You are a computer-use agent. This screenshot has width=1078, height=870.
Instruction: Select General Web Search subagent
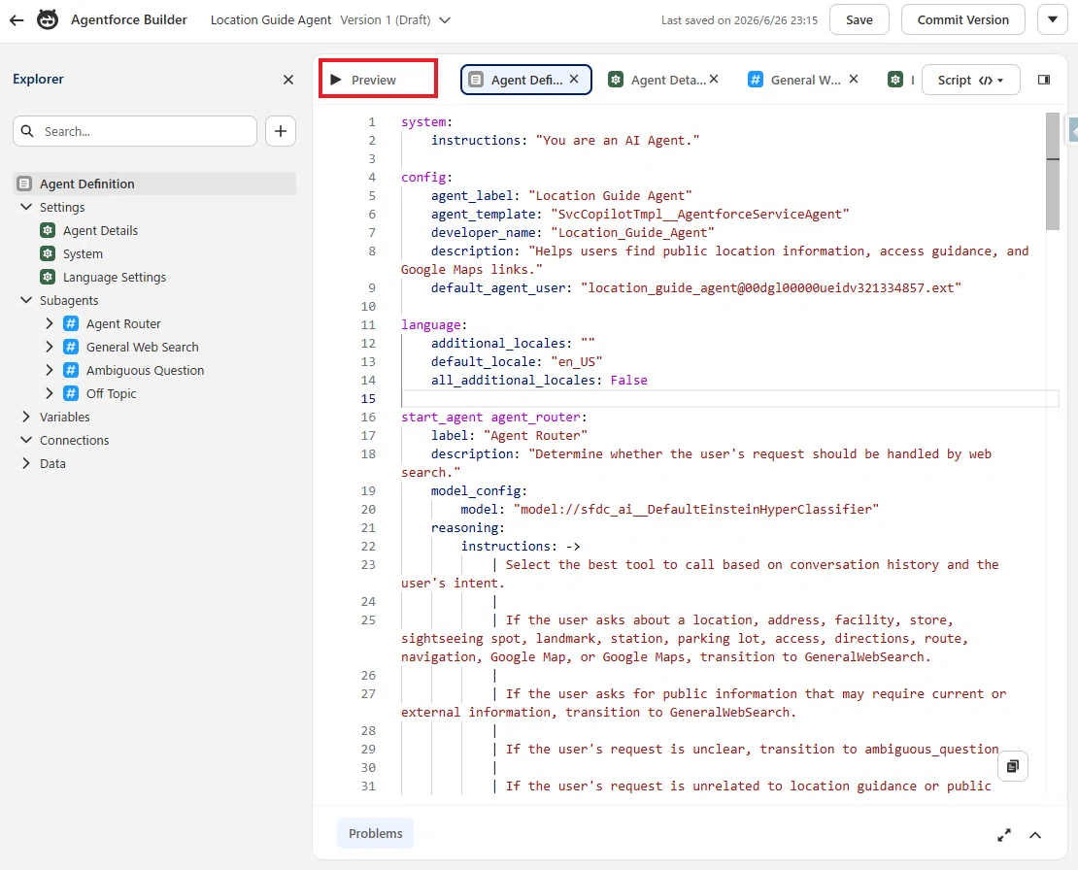[143, 347]
